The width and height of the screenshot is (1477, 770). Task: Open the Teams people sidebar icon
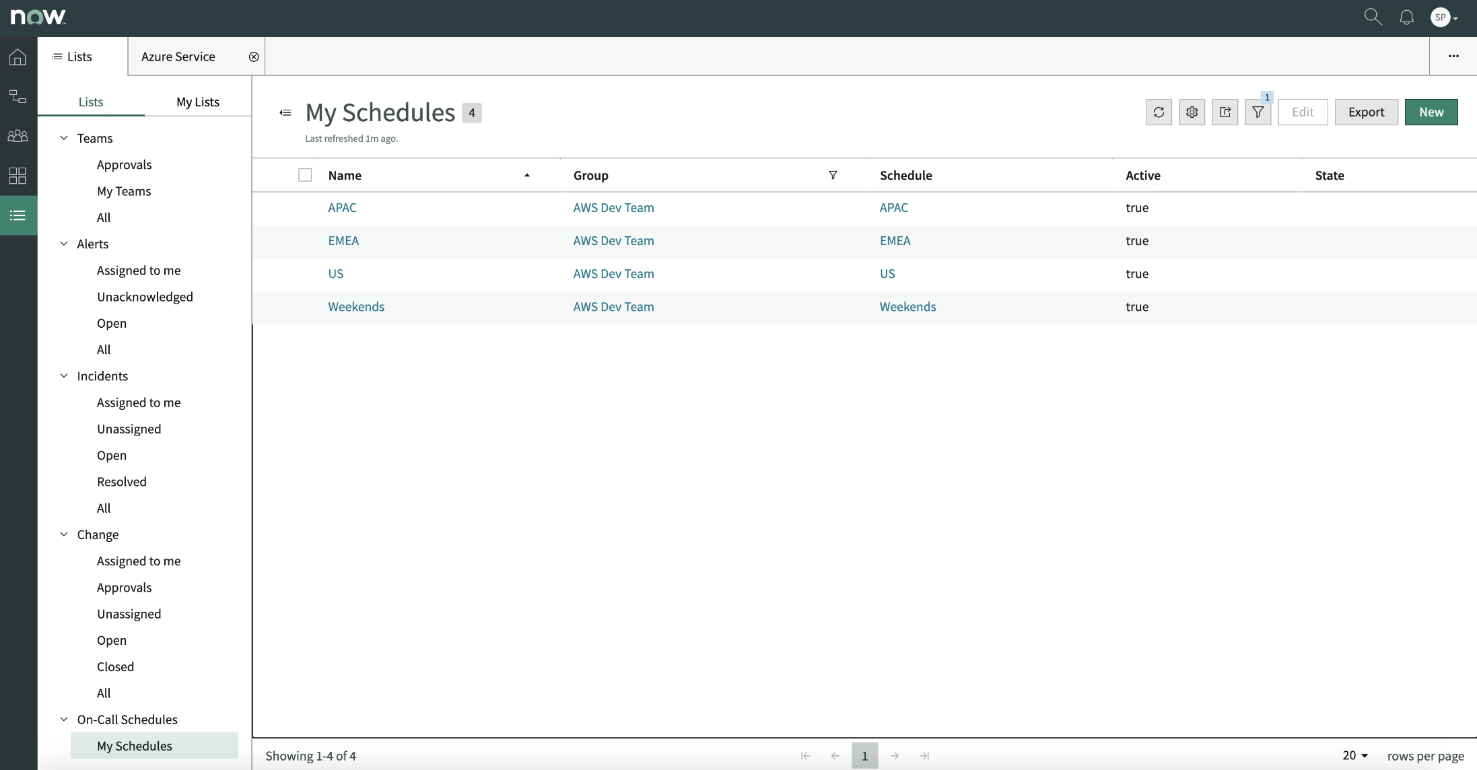pos(18,136)
